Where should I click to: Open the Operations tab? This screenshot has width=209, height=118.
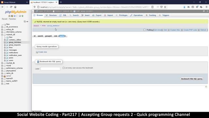coord(137,15)
